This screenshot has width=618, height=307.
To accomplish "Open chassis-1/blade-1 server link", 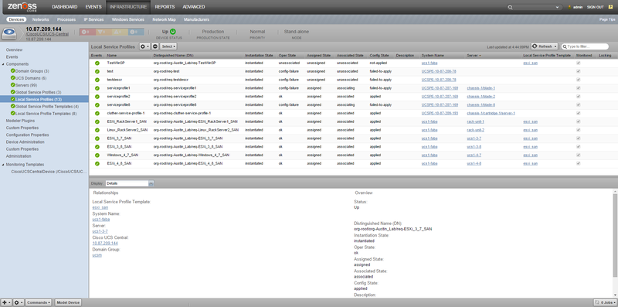I will [x=480, y=88].
